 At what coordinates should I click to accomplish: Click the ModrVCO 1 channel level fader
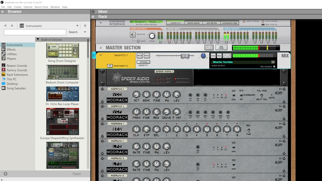tap(185, 56)
